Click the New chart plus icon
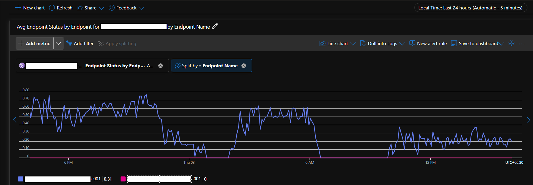This screenshot has height=185, width=533. pyautogui.click(x=18, y=8)
